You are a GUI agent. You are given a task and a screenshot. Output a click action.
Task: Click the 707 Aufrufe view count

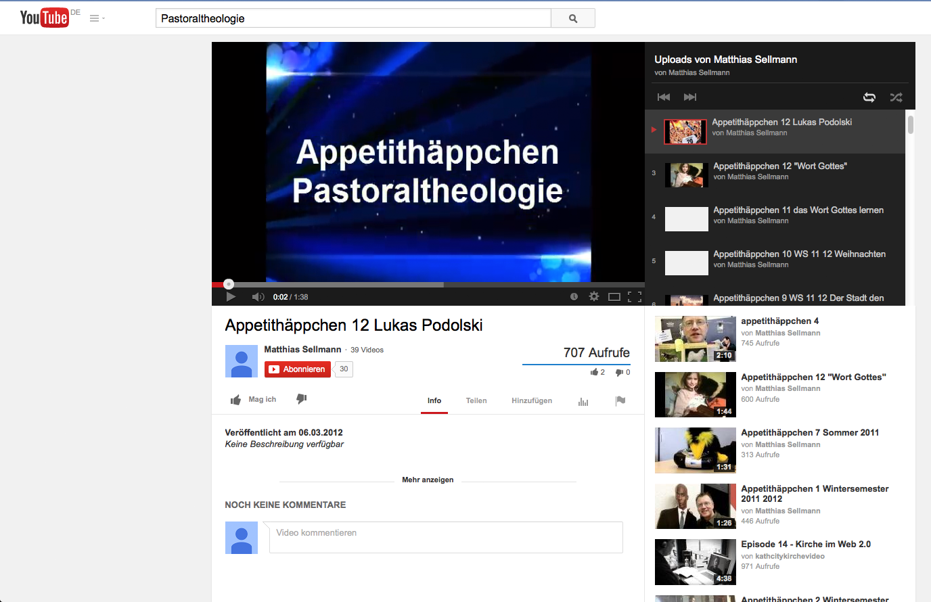pos(596,352)
